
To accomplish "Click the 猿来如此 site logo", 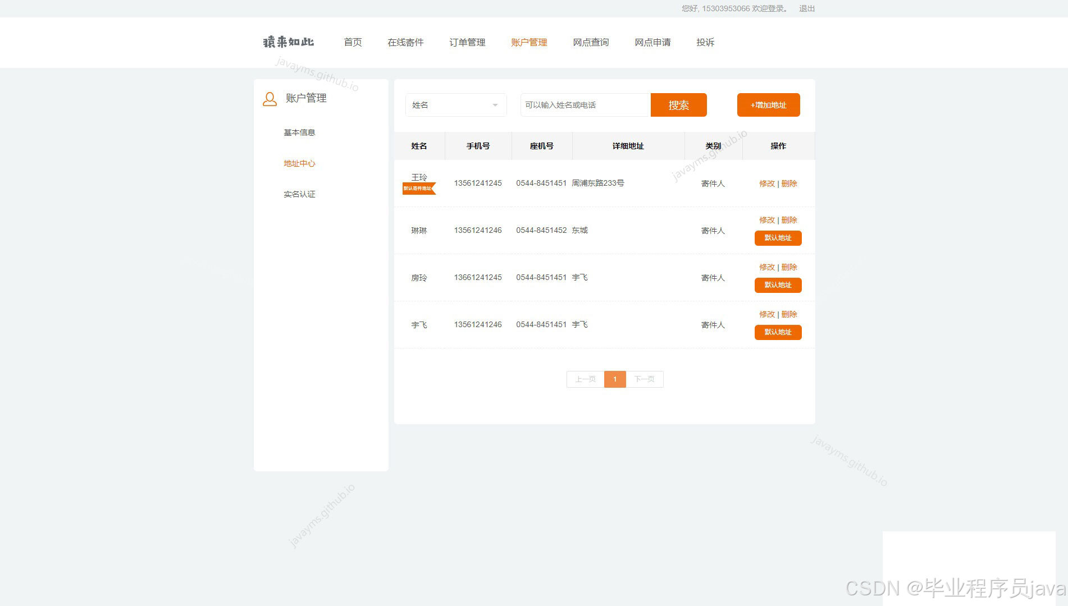I will click(289, 42).
